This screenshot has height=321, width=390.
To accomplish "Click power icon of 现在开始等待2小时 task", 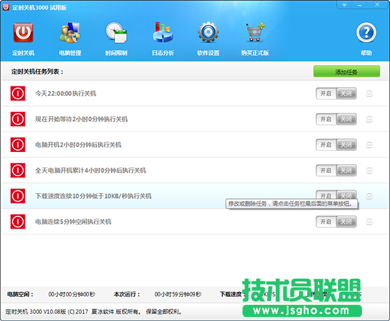I will pyautogui.click(x=18, y=119).
